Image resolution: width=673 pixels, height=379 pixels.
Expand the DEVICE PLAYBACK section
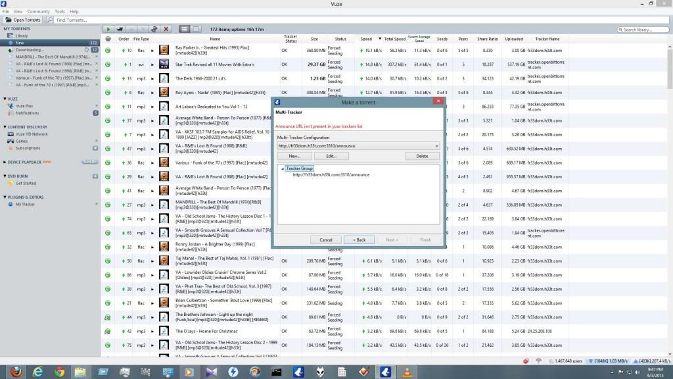[x=5, y=163]
